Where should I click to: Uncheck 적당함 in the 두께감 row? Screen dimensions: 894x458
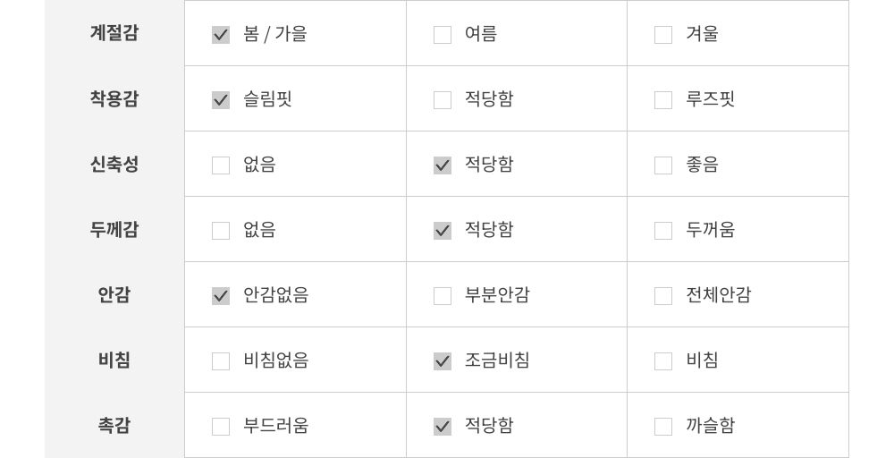pyautogui.click(x=443, y=231)
